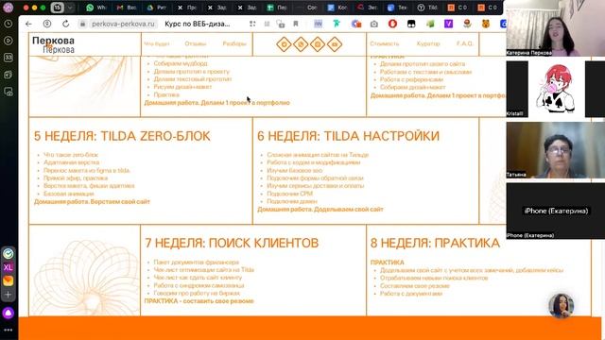
Task: Click the padlock site security icon
Action: point(82,24)
